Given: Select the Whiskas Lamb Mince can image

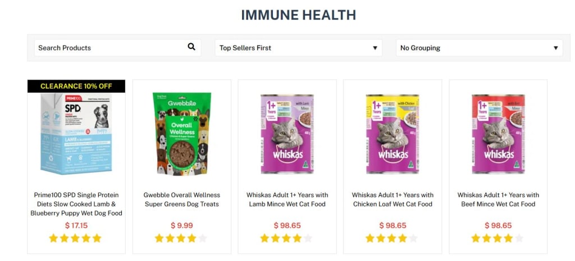Looking at the screenshot, I should pyautogui.click(x=287, y=134).
